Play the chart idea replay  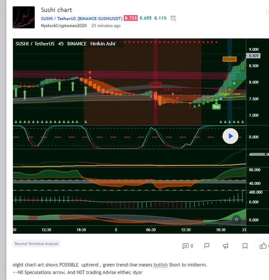pos(230,136)
